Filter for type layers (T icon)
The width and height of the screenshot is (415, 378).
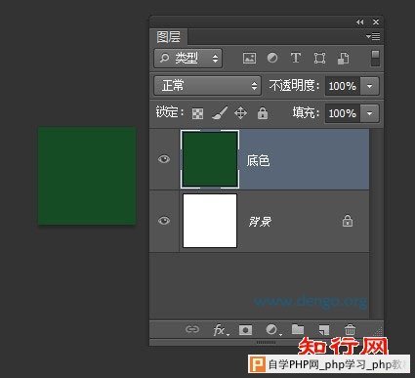(x=296, y=58)
